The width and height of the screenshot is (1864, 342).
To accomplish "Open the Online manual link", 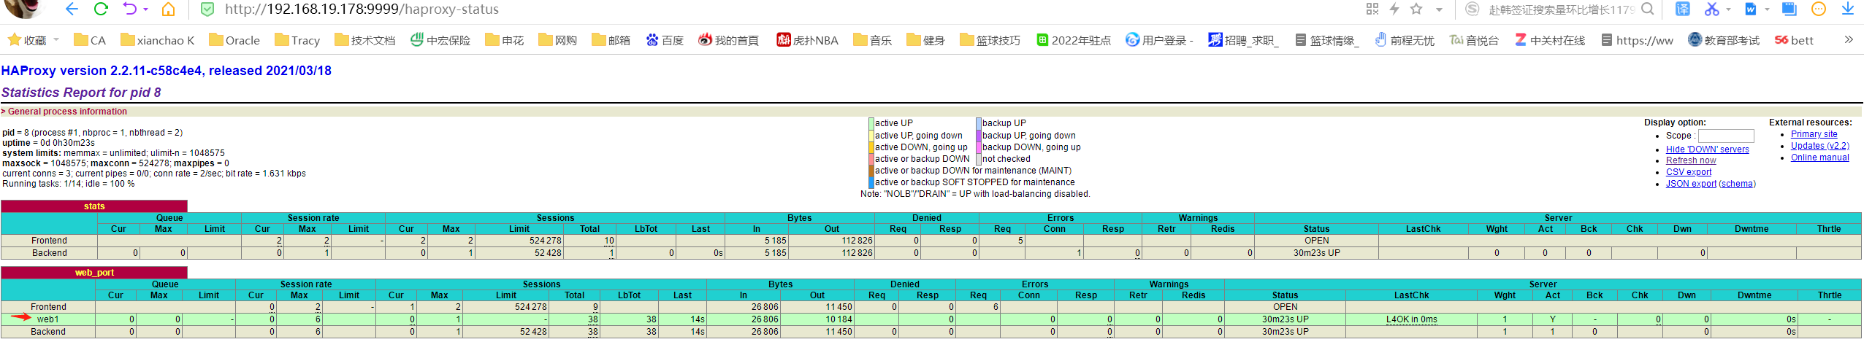I will click(1819, 158).
